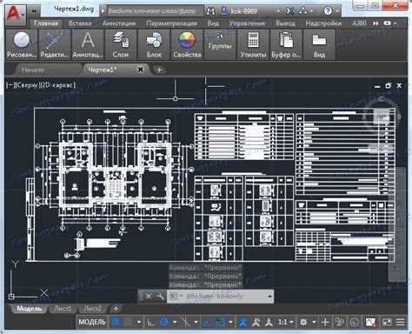Click the wrench customize icon on command line
This screenshot has height=334, width=412.
tap(160, 297)
